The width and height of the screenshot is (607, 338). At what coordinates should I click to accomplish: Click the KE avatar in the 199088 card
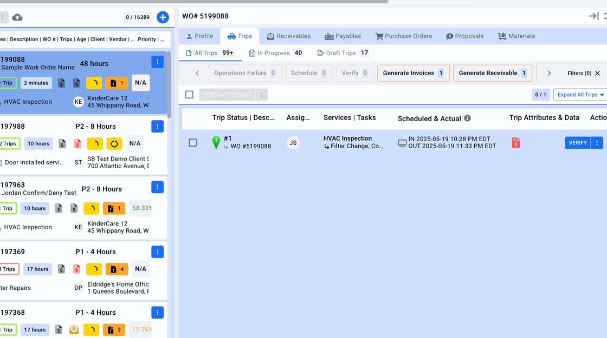[x=78, y=102]
